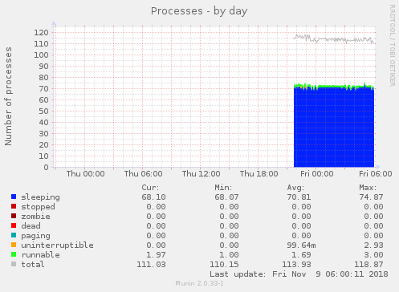The image size is (399, 292).
Task: Click the RRDTOOL / TOBI OETIKER watermark
Action: (392, 46)
